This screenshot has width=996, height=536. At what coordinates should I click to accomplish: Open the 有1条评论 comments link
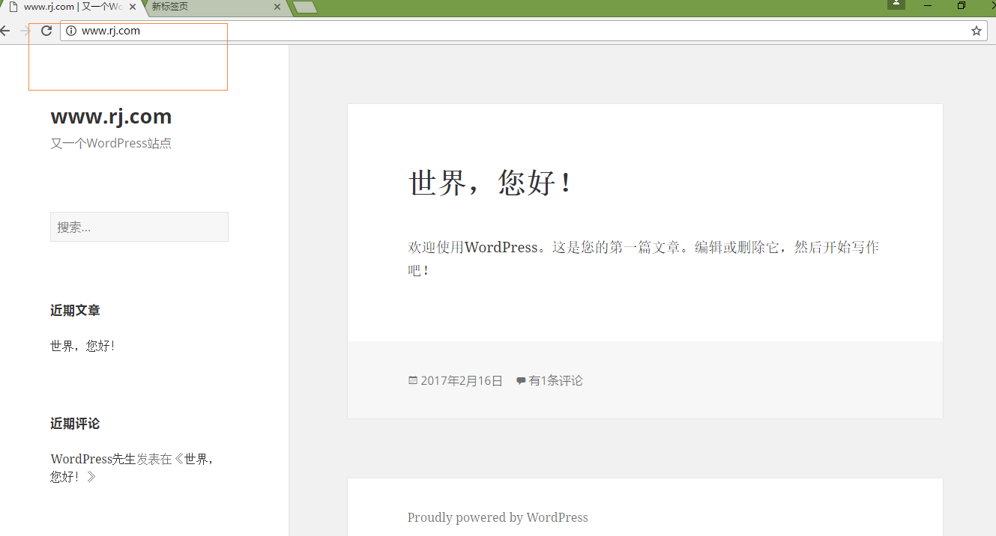click(555, 380)
